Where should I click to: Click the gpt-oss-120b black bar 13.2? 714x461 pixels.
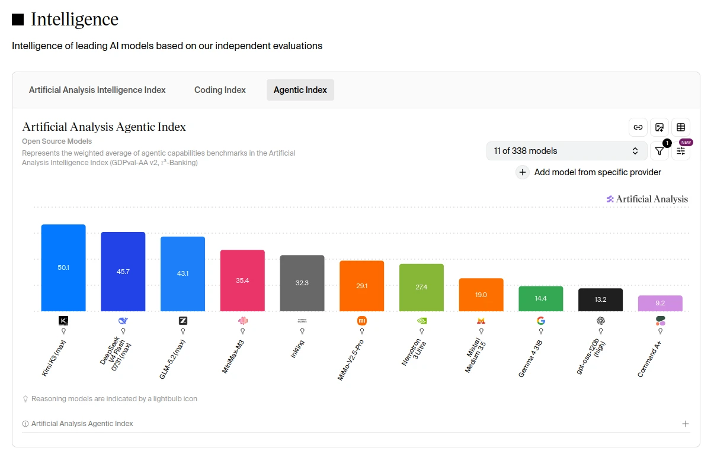coord(601,300)
